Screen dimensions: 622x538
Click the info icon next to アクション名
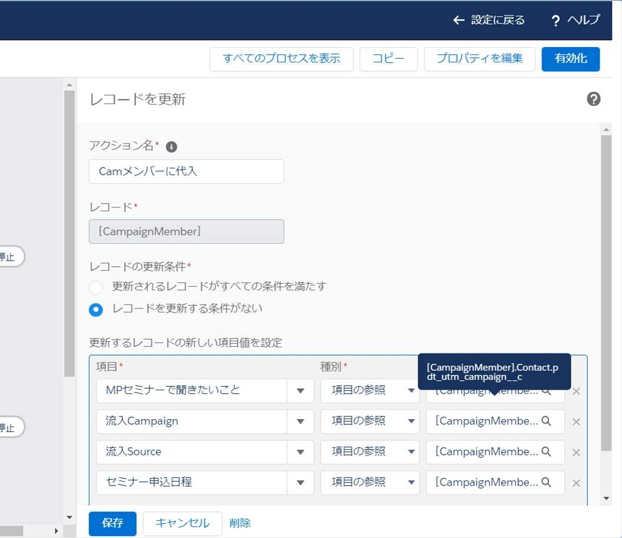coord(171,147)
